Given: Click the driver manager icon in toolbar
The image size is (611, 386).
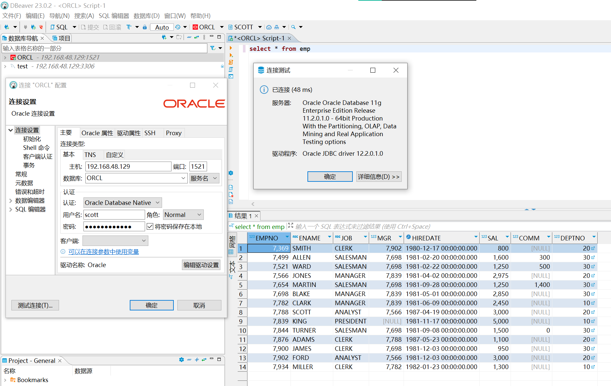Looking at the screenshot, I should pos(276,27).
